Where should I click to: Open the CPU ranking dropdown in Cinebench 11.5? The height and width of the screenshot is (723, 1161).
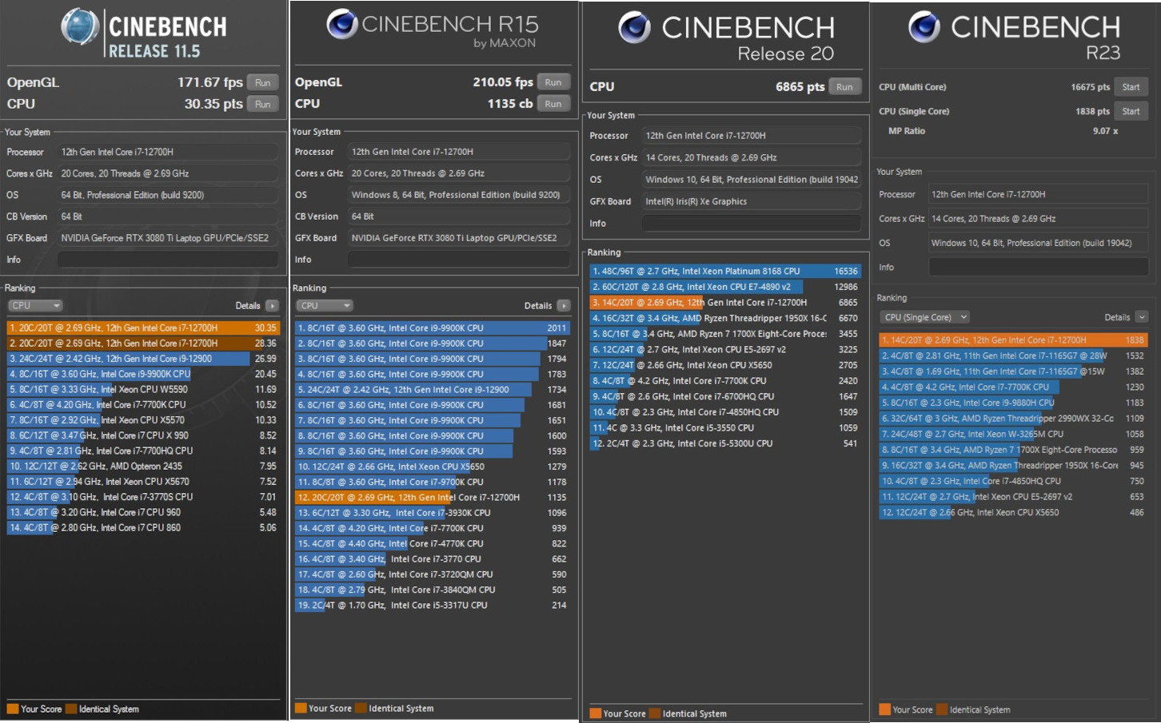pos(35,306)
